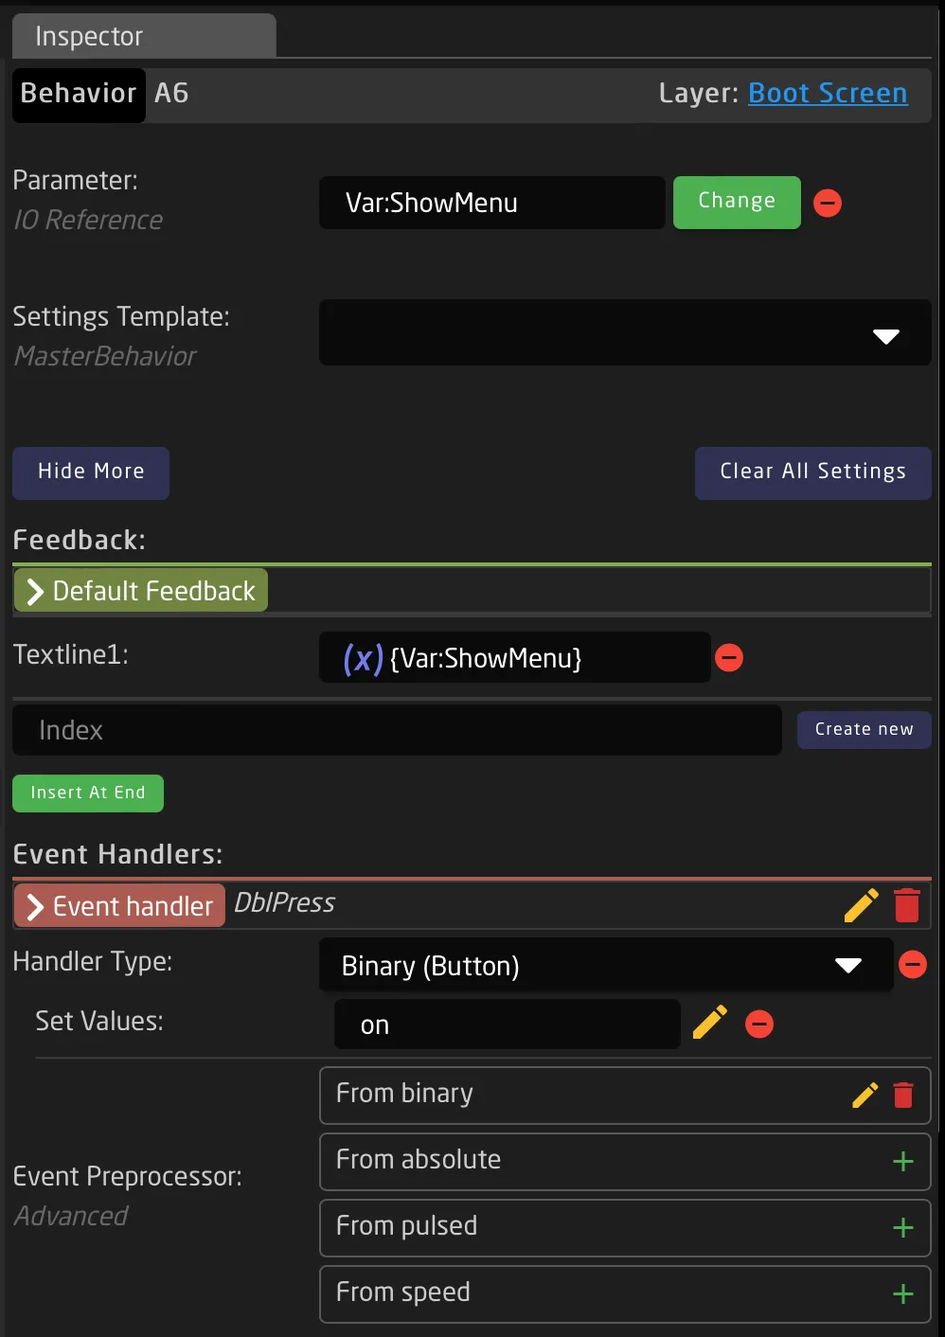This screenshot has width=945, height=1337.
Task: Add the From pulsed preprocessor
Action: (x=903, y=1228)
